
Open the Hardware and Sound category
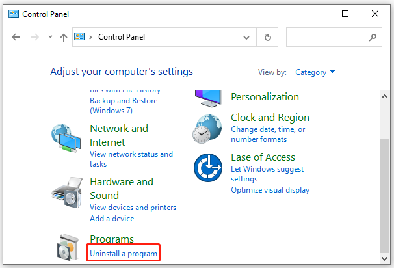pos(122,189)
